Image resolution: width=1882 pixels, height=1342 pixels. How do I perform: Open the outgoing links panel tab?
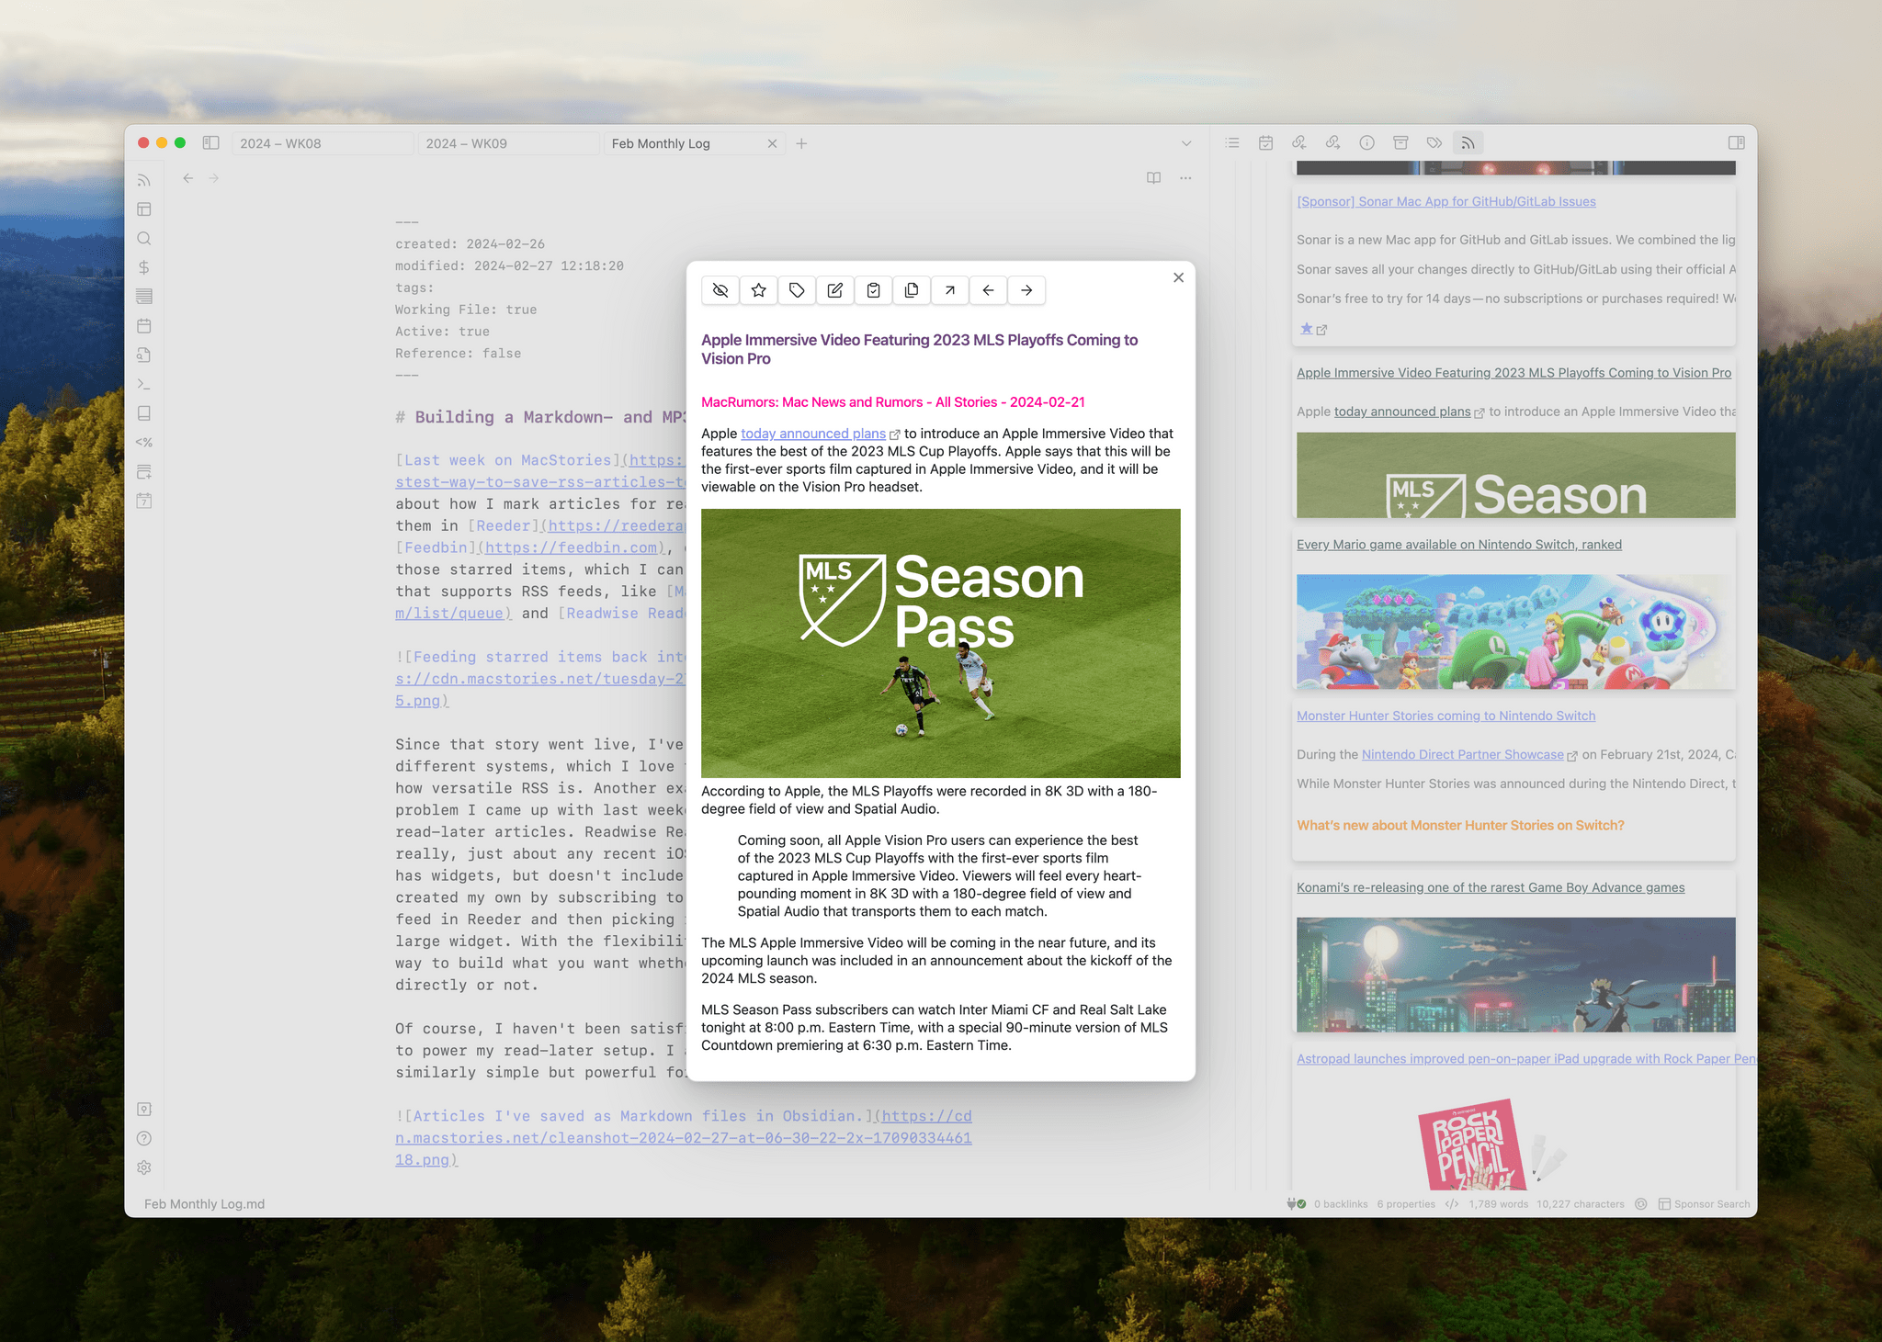tap(1333, 143)
